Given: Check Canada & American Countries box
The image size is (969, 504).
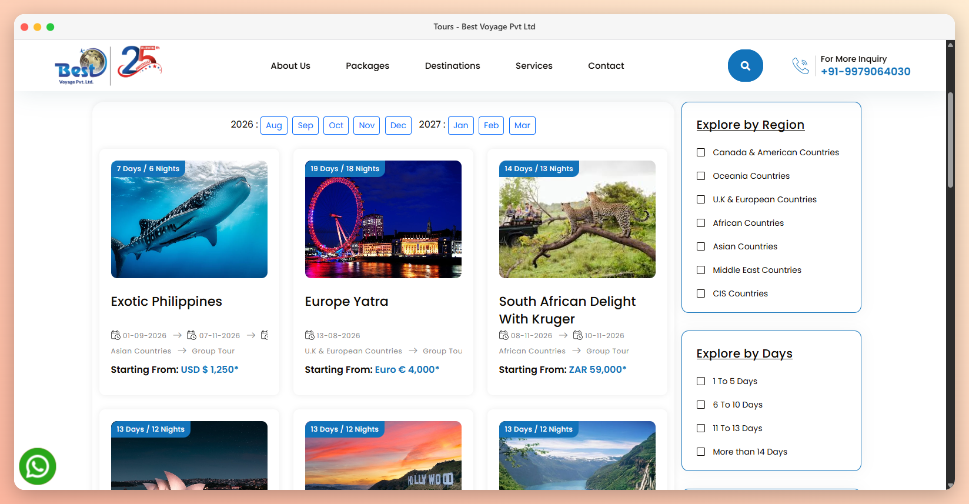Looking at the screenshot, I should 701,152.
